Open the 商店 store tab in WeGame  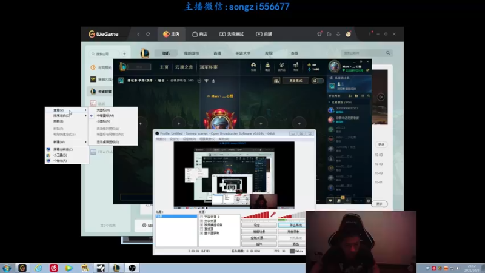click(200, 34)
